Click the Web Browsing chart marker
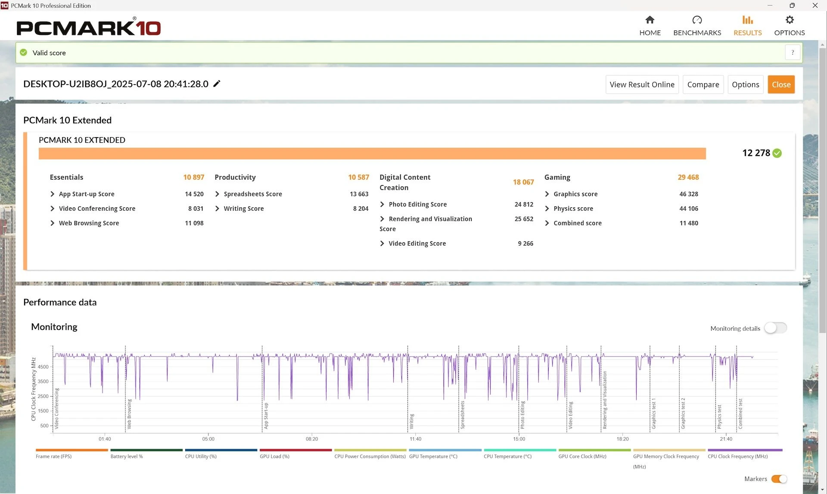 tap(129, 414)
